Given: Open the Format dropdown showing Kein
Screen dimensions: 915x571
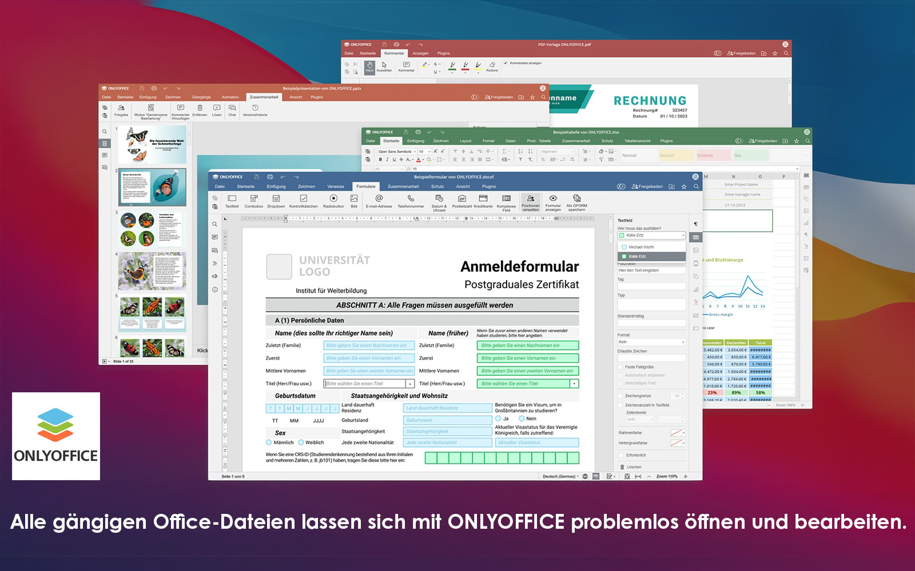Looking at the screenshot, I should tap(651, 342).
